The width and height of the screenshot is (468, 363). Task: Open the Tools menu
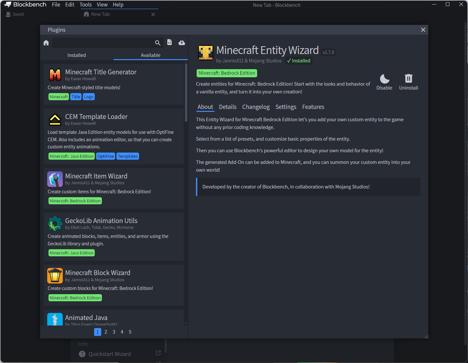(x=85, y=5)
